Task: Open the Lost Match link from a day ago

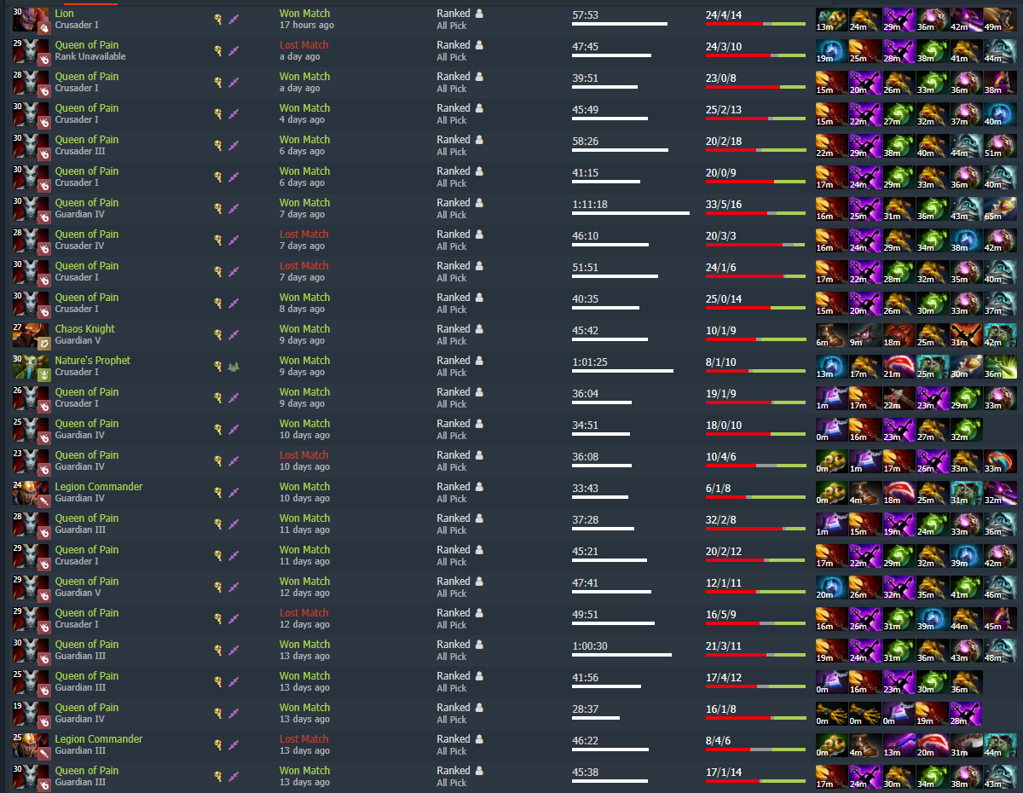Action: pos(303,45)
